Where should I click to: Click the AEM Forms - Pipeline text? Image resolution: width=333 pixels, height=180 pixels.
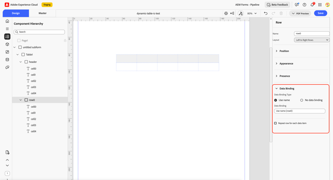coord(247,5)
